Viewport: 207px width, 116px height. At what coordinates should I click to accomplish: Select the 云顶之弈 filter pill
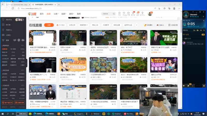(72, 25)
